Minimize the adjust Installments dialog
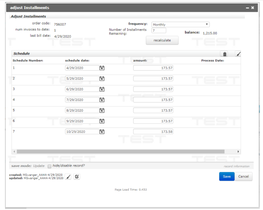This screenshot has height=210, width=263. (x=247, y=8)
